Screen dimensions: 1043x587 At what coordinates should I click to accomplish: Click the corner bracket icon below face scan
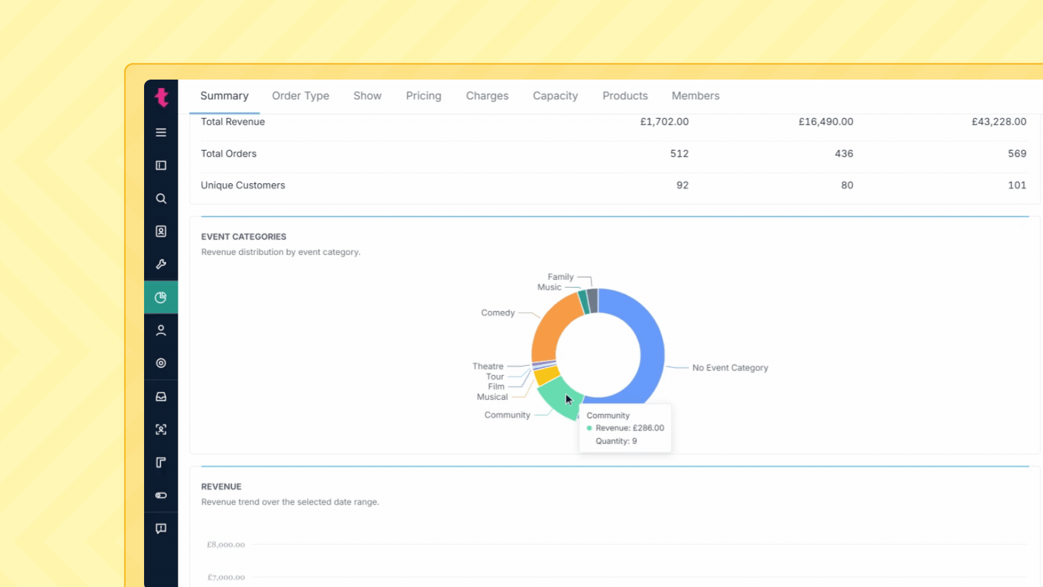coord(161,462)
